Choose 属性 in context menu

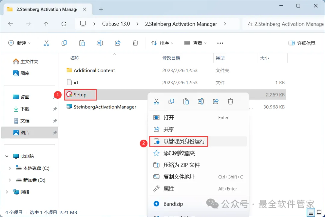tap(198, 189)
